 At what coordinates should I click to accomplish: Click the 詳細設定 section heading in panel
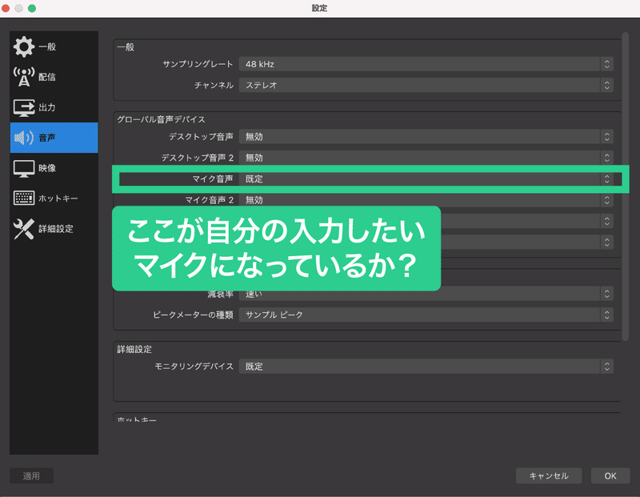pyautogui.click(x=134, y=350)
